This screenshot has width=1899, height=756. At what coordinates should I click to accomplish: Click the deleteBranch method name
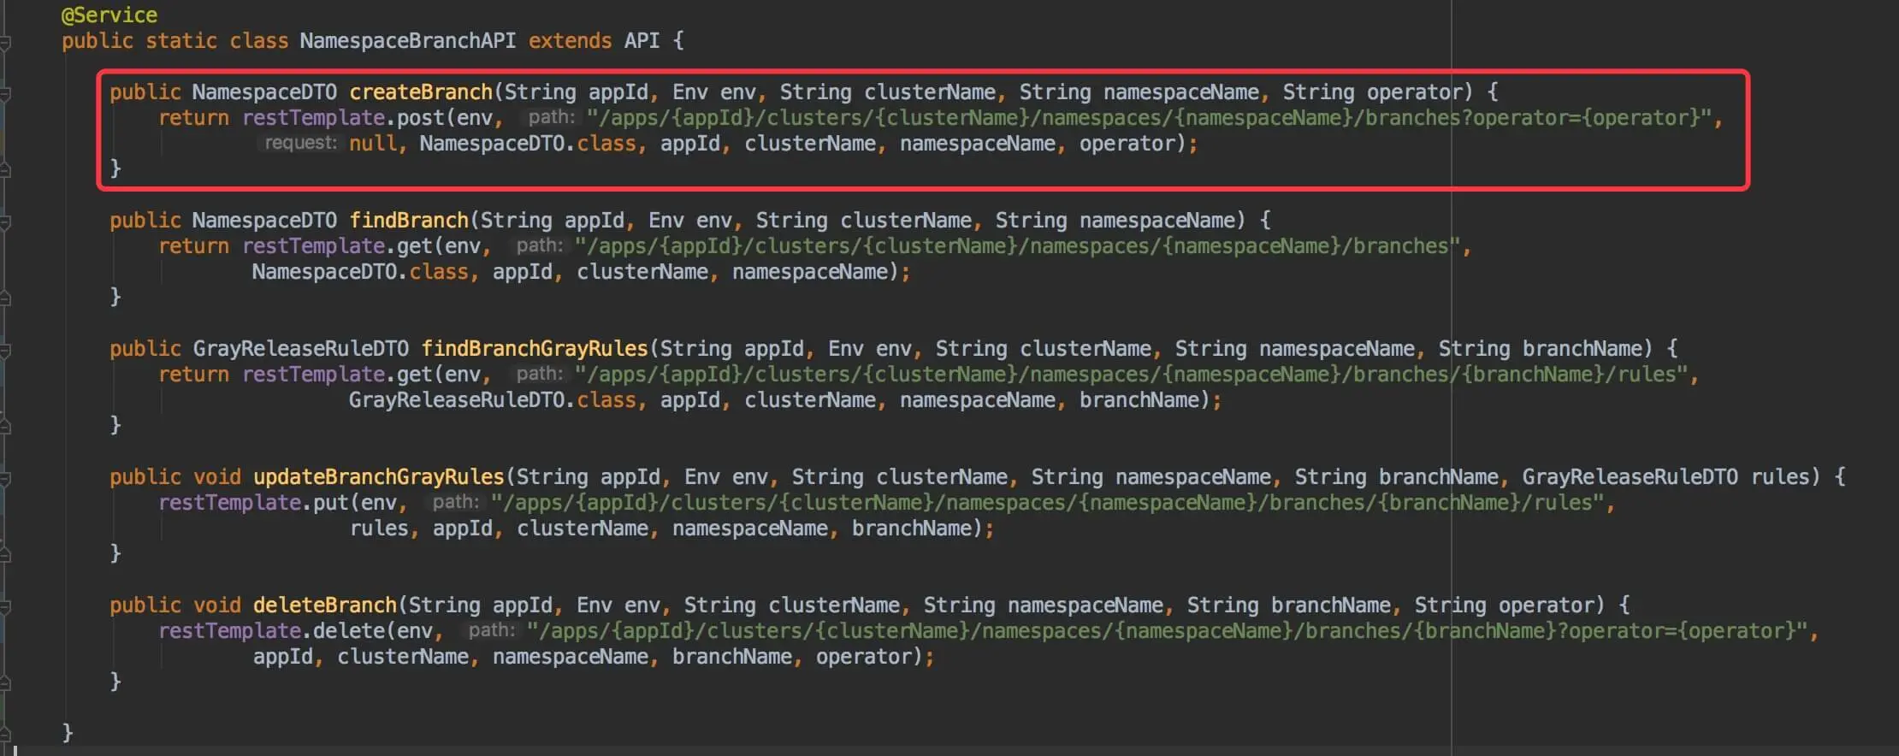[x=325, y=605]
